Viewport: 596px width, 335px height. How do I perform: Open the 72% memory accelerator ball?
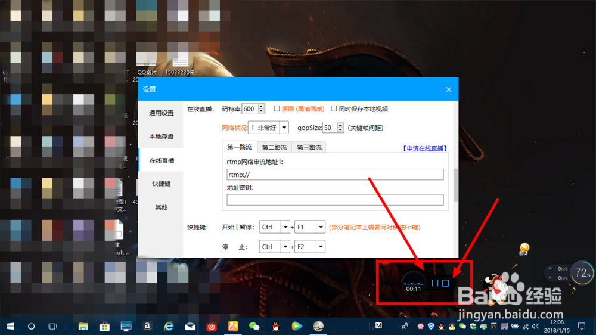(x=582, y=272)
